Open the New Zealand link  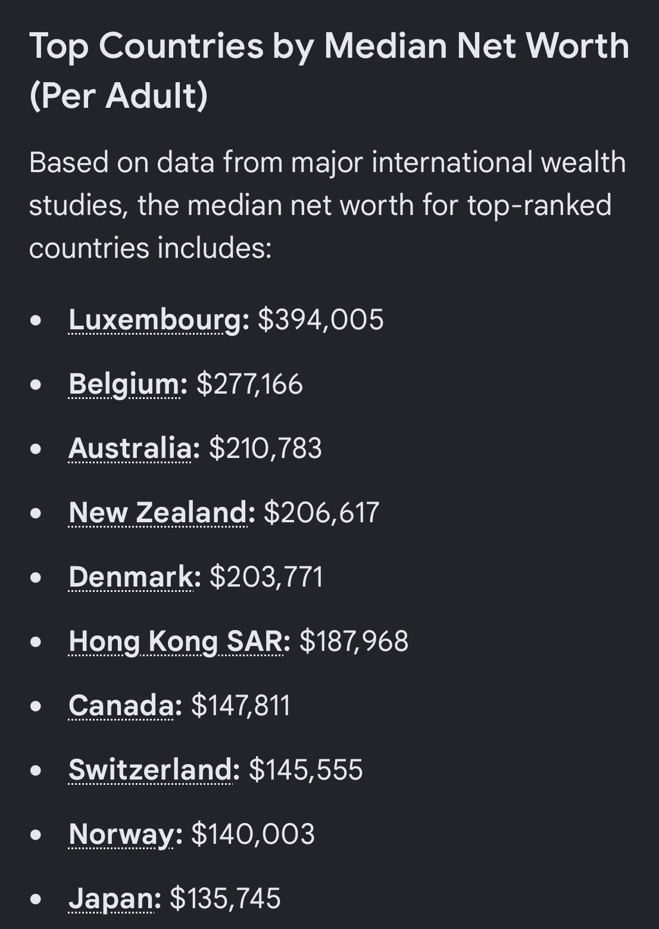[158, 513]
